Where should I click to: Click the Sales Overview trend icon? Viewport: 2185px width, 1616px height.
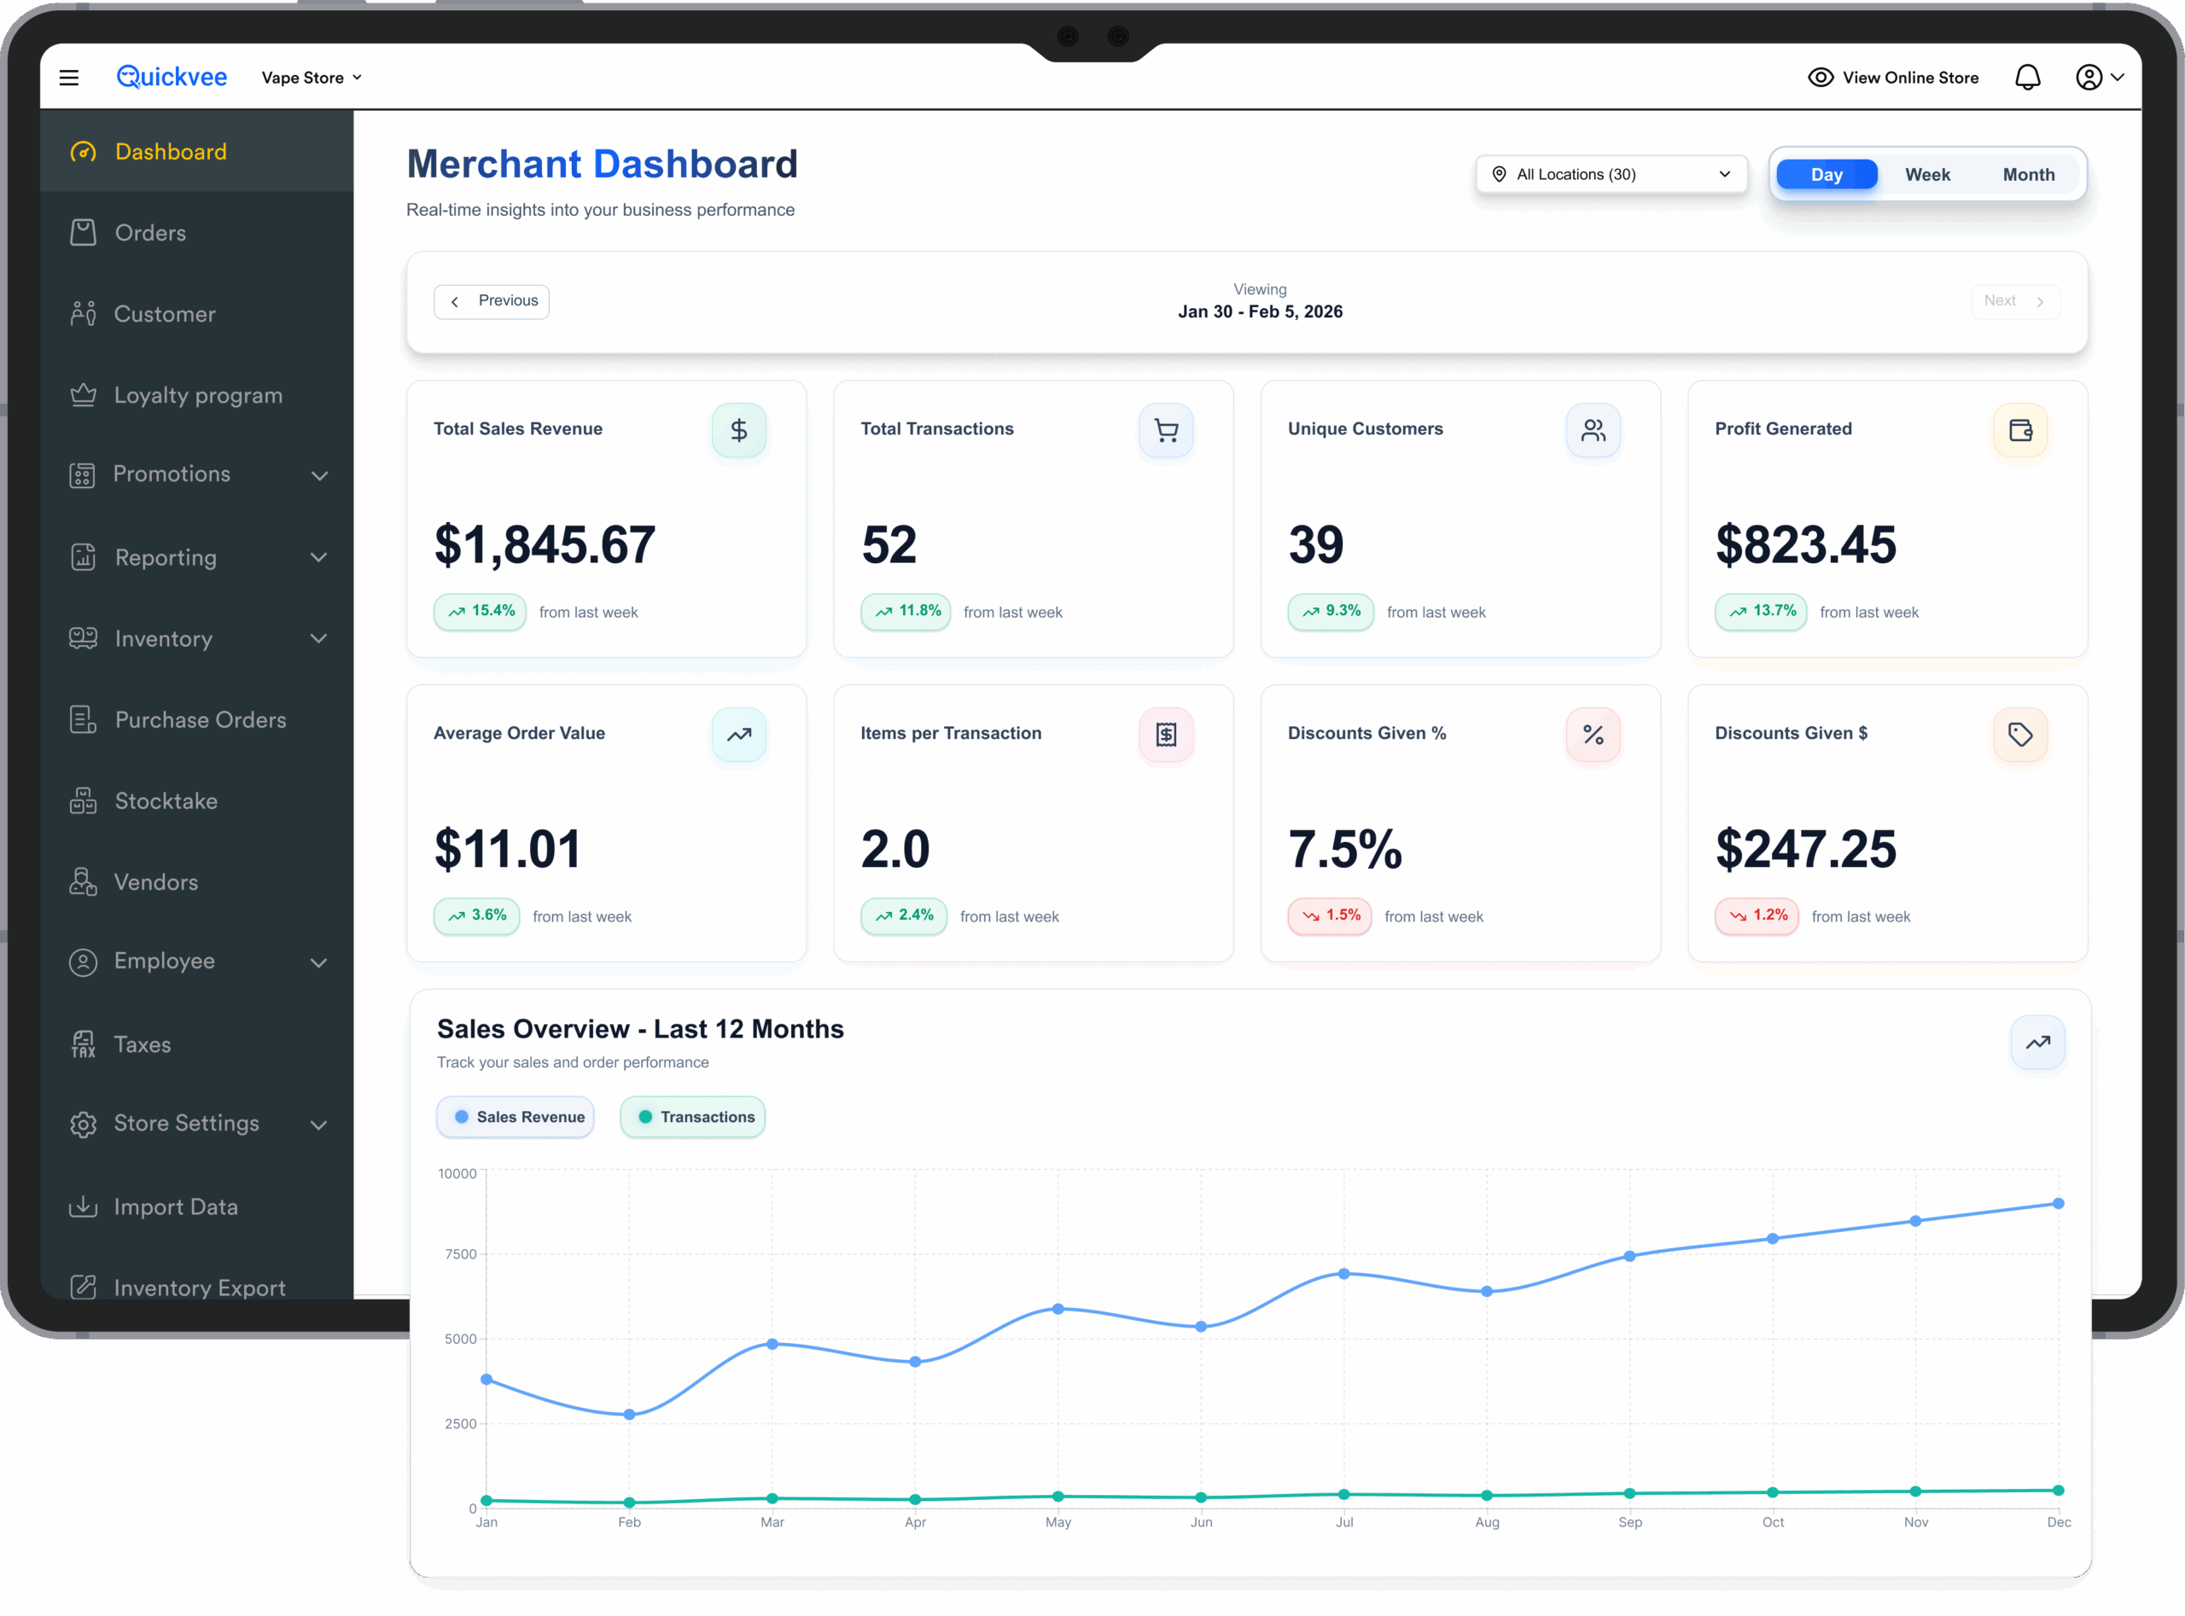[2037, 1043]
